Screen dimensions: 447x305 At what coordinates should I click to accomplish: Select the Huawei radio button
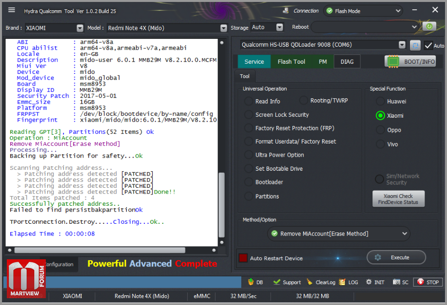(380, 101)
